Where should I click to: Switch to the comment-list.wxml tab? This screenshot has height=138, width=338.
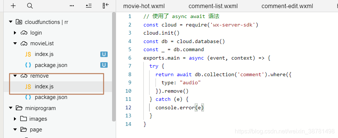pyautogui.click(x=213, y=6)
